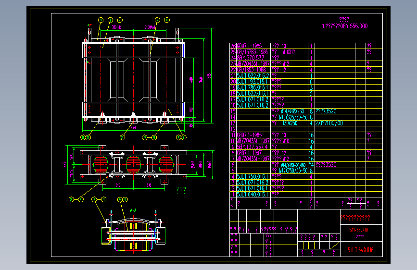Click the M12X750/50-50 spec in row 5
The width and height of the screenshot is (417, 270).
293,171
